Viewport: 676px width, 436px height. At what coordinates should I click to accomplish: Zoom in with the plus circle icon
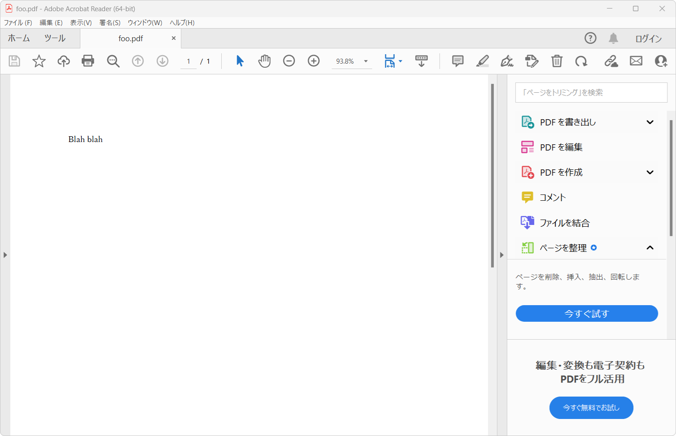[314, 61]
